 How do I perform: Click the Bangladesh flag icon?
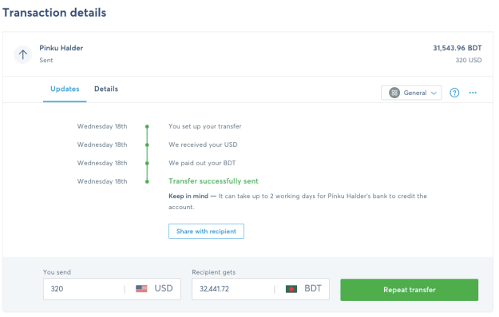(x=291, y=289)
